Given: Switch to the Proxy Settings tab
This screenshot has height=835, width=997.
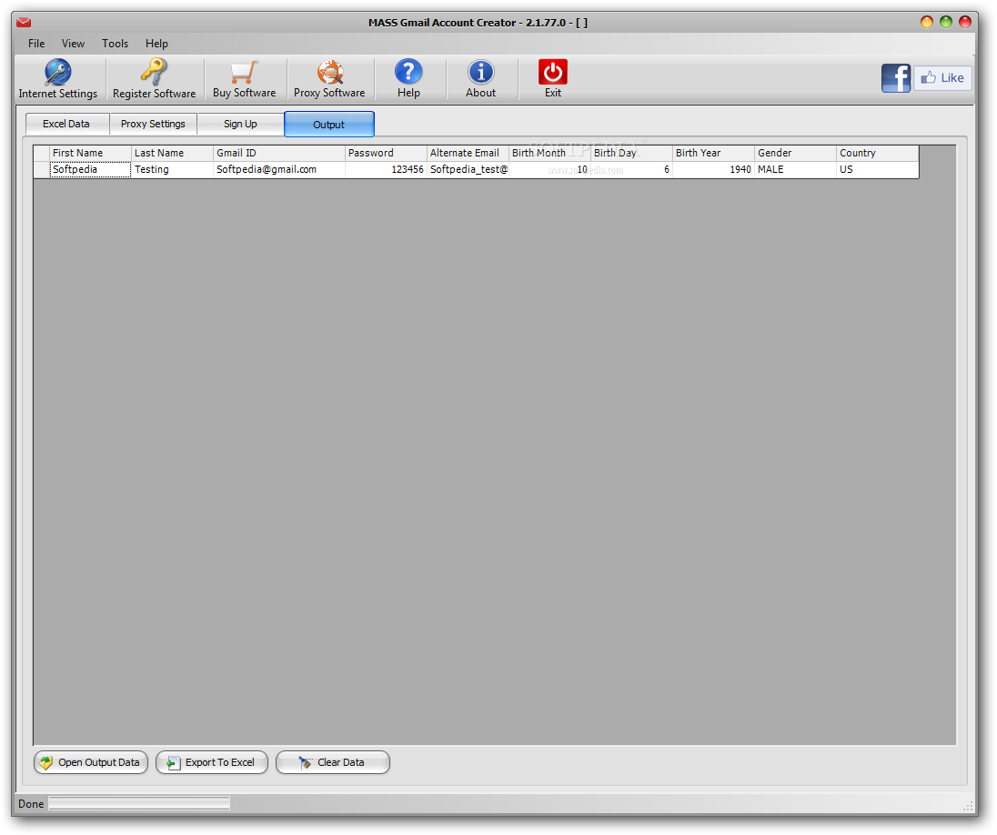Looking at the screenshot, I should (x=153, y=124).
